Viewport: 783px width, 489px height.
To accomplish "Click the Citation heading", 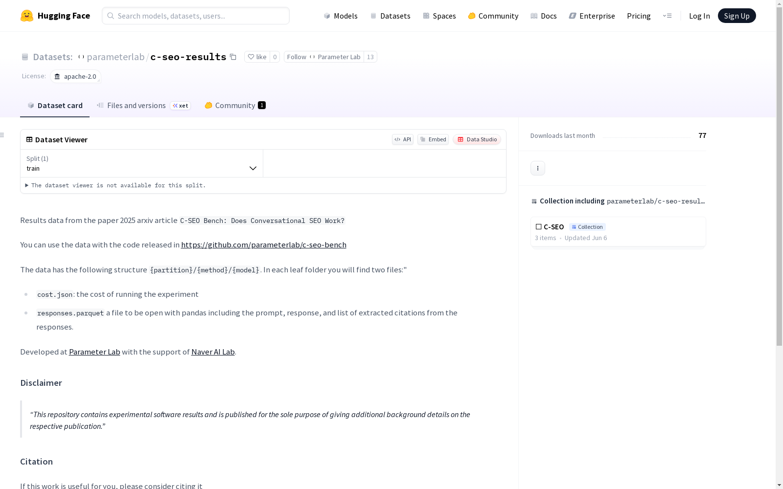I will point(36,462).
